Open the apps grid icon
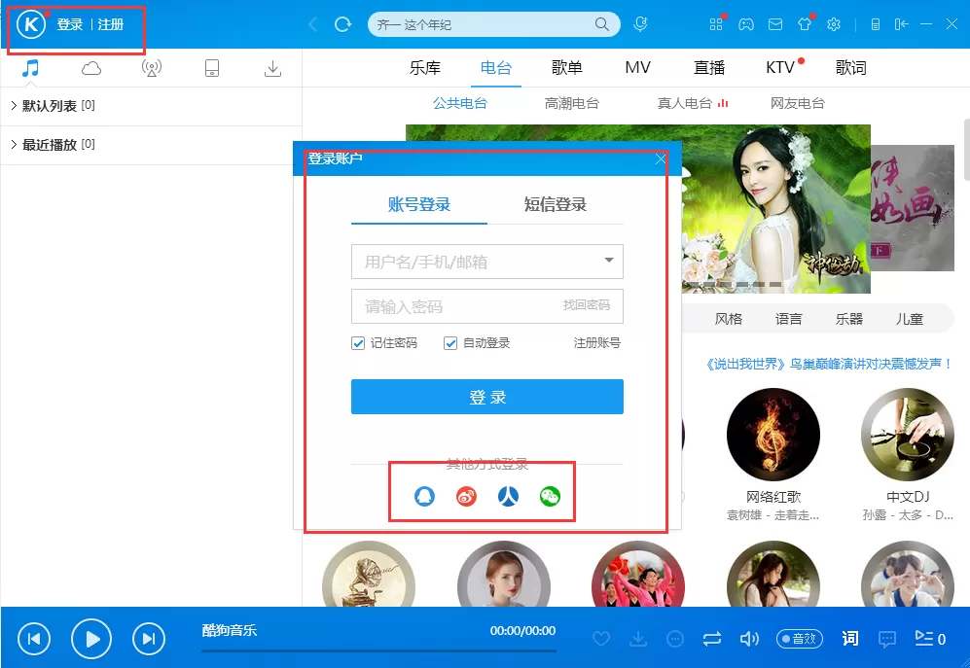The height and width of the screenshot is (668, 970). point(716,24)
